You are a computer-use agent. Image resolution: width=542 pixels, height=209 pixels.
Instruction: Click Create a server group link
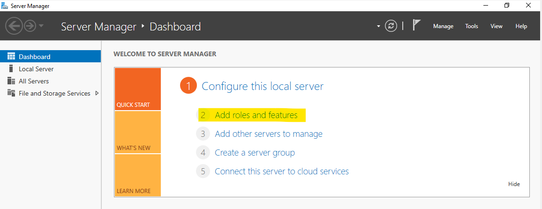(x=255, y=153)
